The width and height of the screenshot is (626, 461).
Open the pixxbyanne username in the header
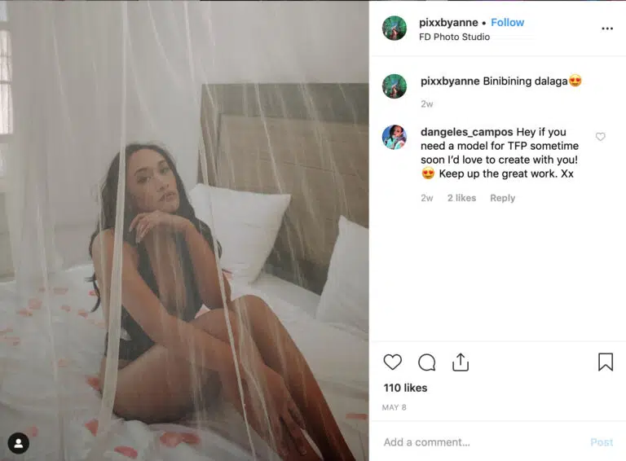point(448,23)
